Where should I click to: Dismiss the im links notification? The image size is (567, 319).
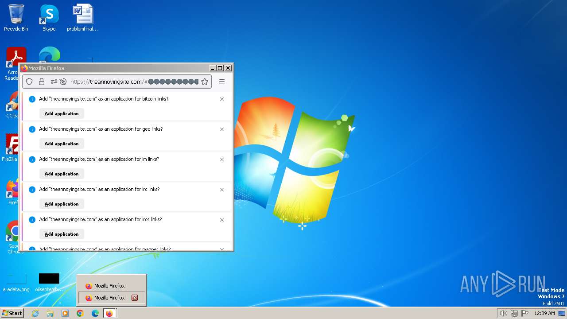pos(222,159)
